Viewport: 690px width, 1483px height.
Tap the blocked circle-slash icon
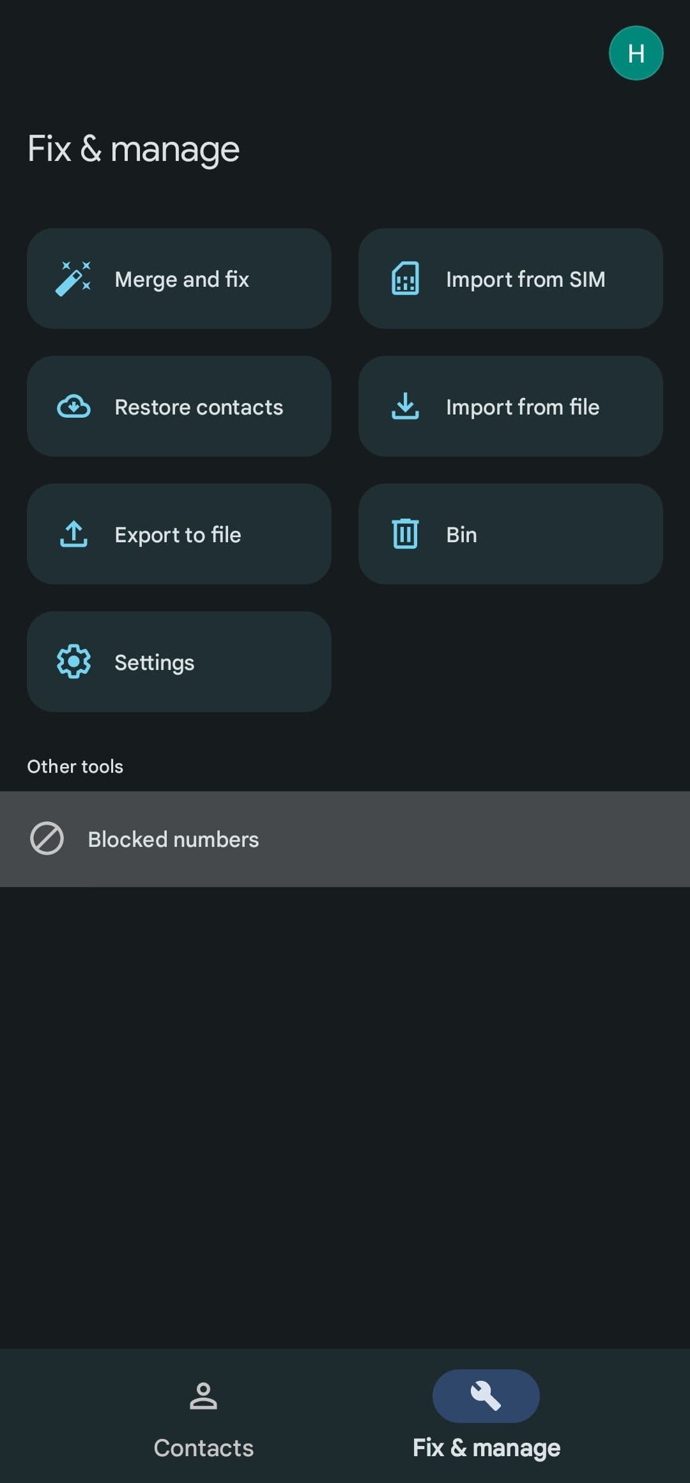point(47,839)
